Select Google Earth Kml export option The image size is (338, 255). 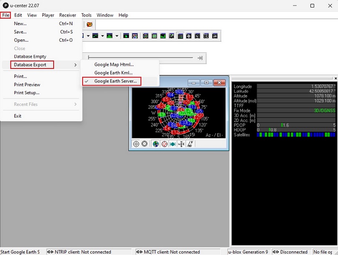(x=113, y=73)
